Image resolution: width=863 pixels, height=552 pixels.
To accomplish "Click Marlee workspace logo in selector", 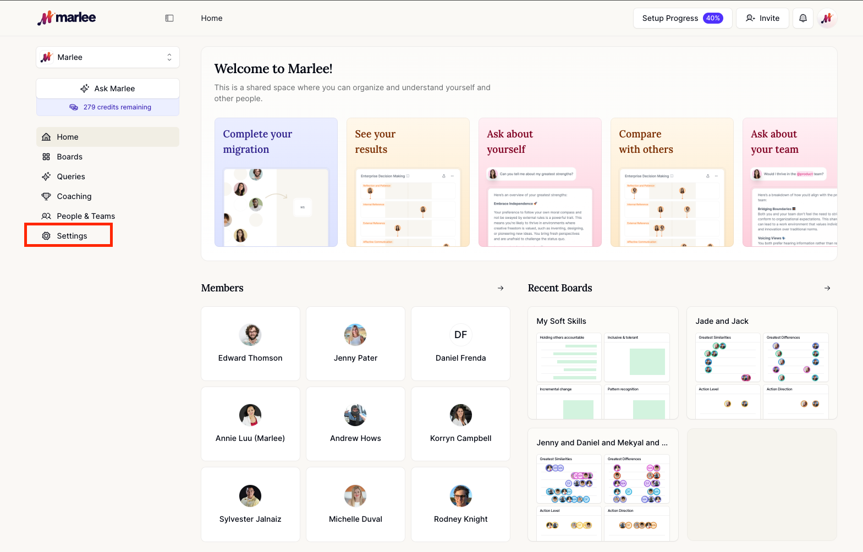I will 47,57.
